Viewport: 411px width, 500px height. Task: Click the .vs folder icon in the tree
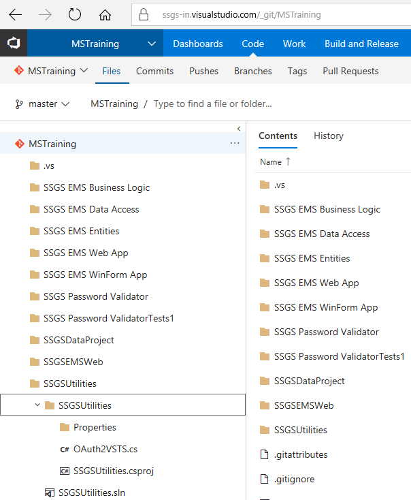point(35,166)
